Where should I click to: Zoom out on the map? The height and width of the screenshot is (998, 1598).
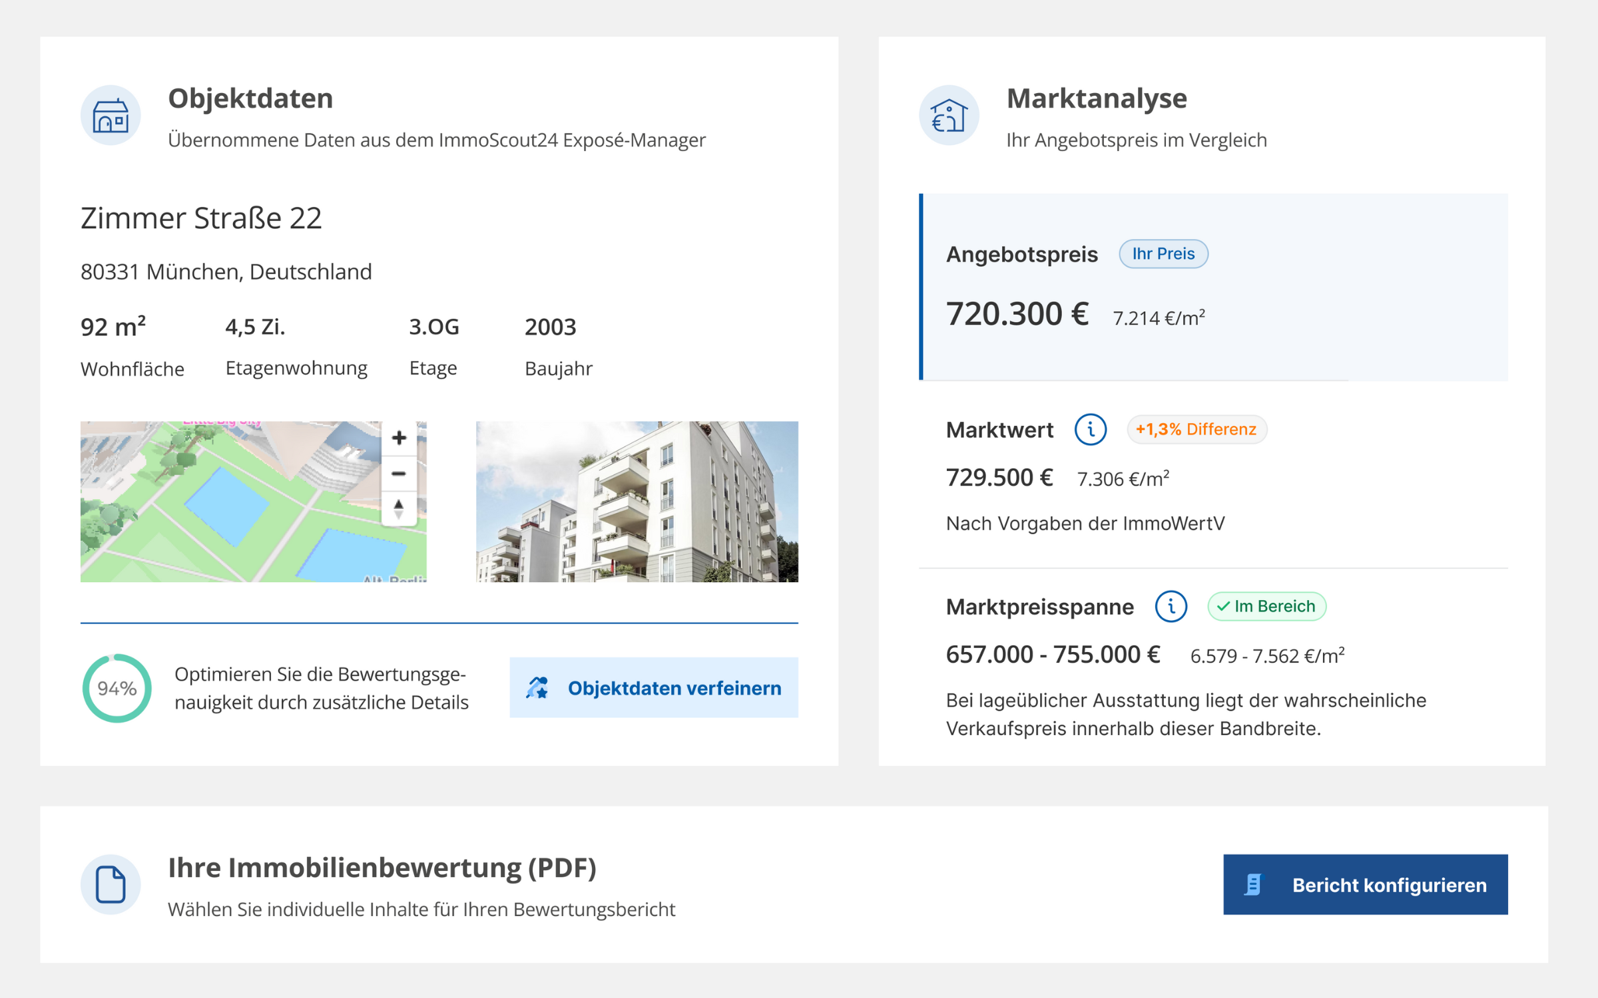399,474
